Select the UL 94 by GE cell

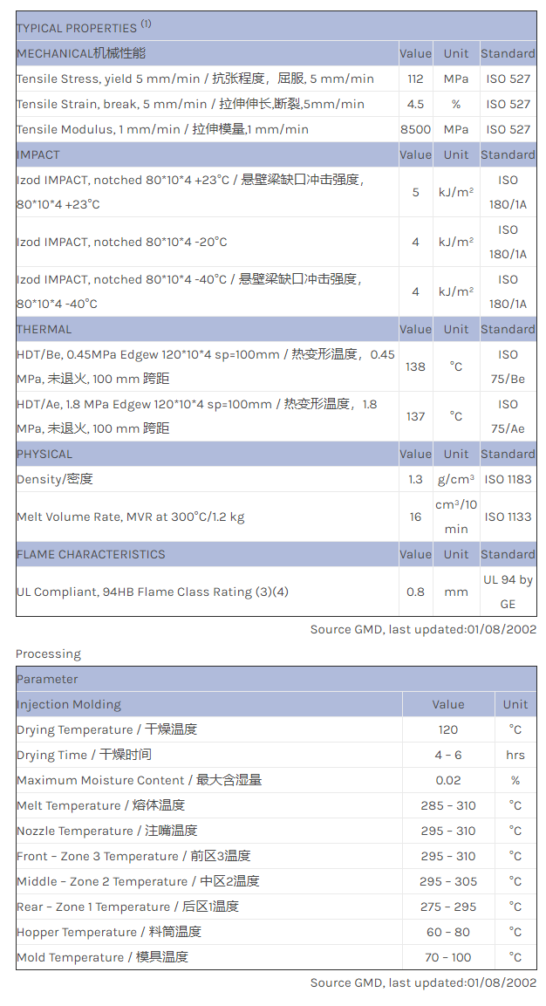tap(508, 592)
